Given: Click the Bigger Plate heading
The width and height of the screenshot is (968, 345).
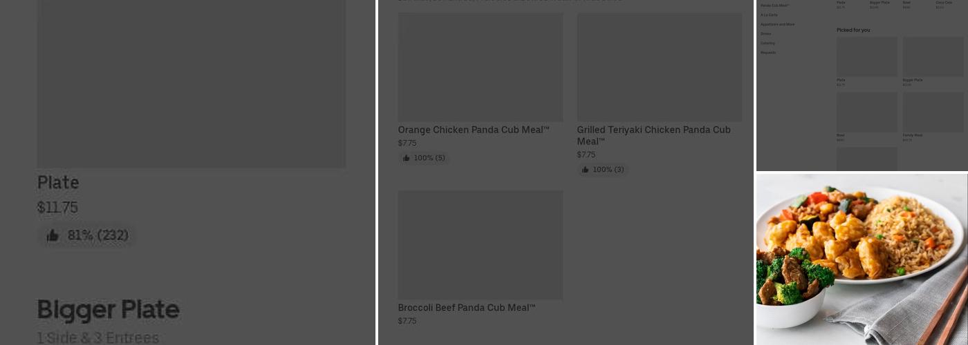Looking at the screenshot, I should tap(108, 310).
